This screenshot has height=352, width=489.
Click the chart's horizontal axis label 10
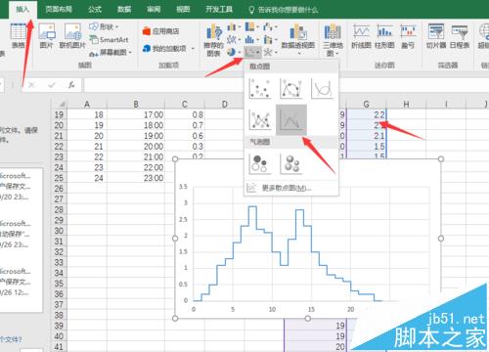272,309
